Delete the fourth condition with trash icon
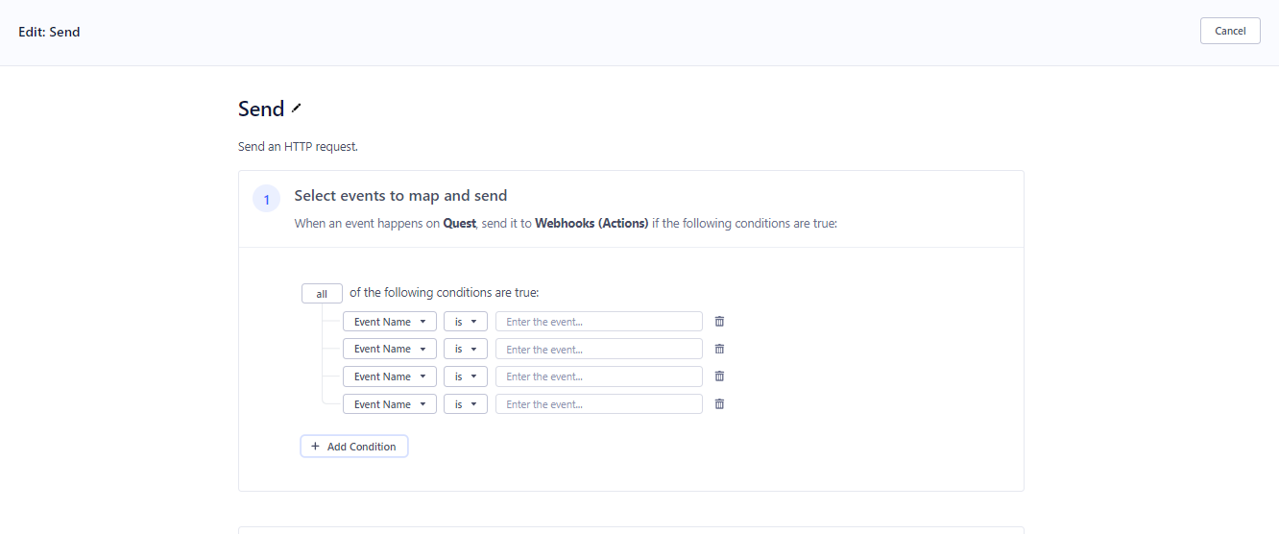Image resolution: width=1279 pixels, height=534 pixels. pyautogui.click(x=719, y=404)
